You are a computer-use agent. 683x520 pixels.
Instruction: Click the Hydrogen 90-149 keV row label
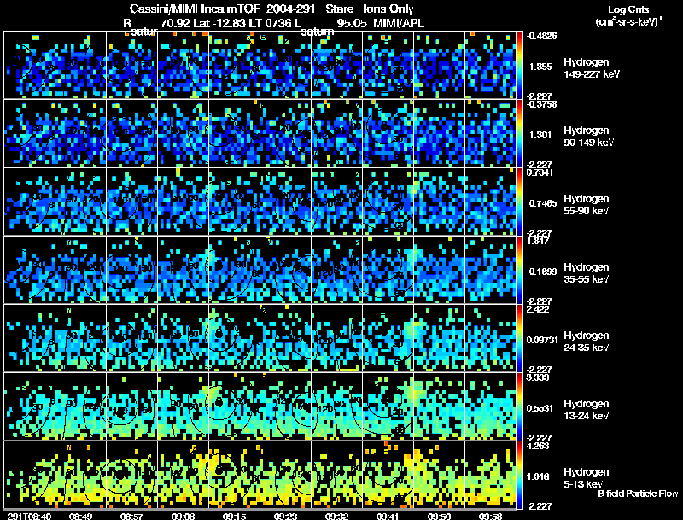(x=589, y=137)
